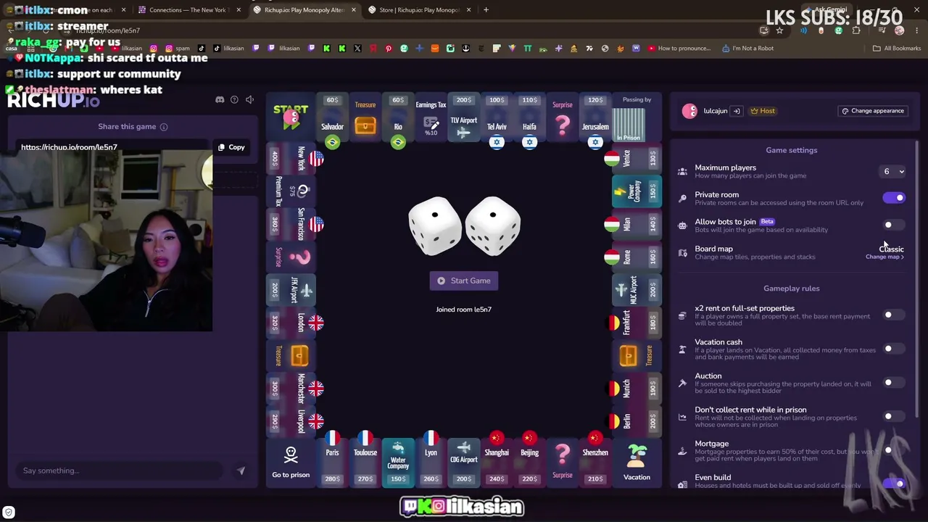Open Change appearance
928x522 pixels.
(873, 111)
